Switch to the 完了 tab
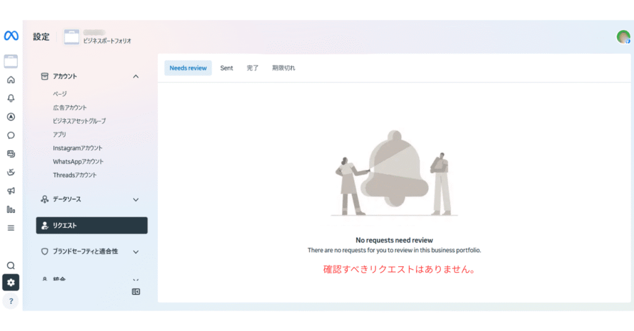This screenshot has height=331, width=634. click(253, 68)
